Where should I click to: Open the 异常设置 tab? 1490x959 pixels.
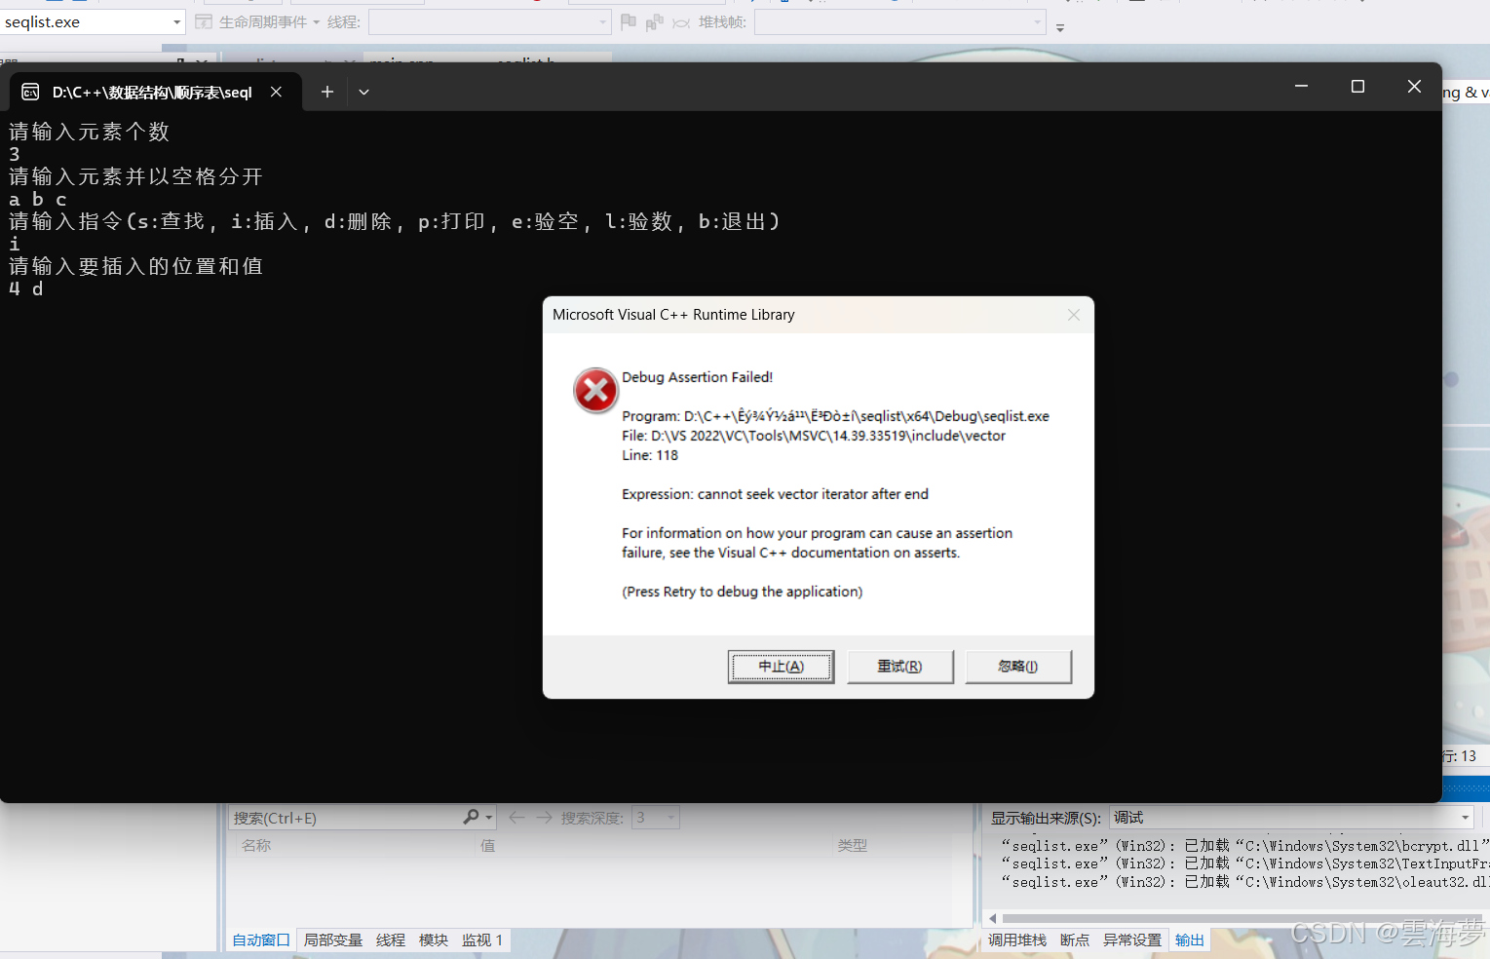[1131, 940]
